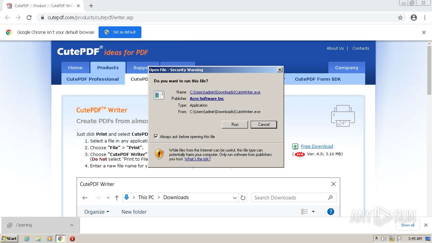The height and width of the screenshot is (243, 432).
Task: Open the Chrome profile avatar menu
Action: pos(414,18)
